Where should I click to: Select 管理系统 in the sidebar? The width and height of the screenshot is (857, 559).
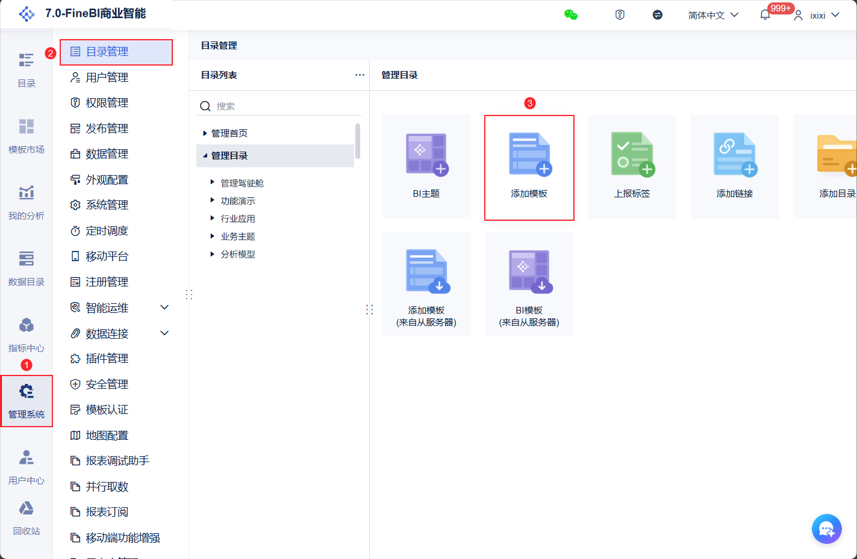tap(26, 401)
